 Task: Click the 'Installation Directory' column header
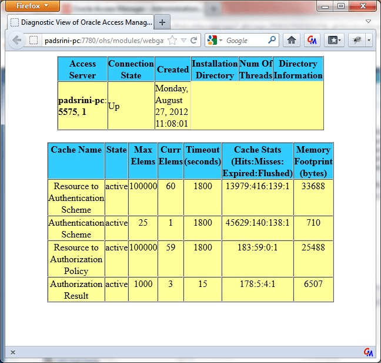(215, 69)
